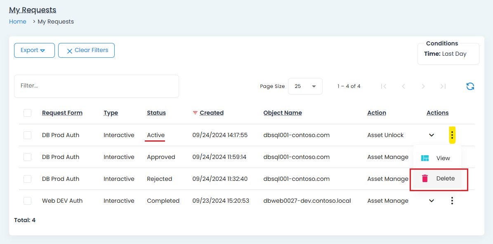Open three-dot menu for Active request row
This screenshot has width=493, height=244.
point(452,135)
